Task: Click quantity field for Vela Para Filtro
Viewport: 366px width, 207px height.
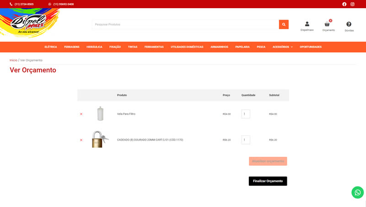Action: coord(246,114)
